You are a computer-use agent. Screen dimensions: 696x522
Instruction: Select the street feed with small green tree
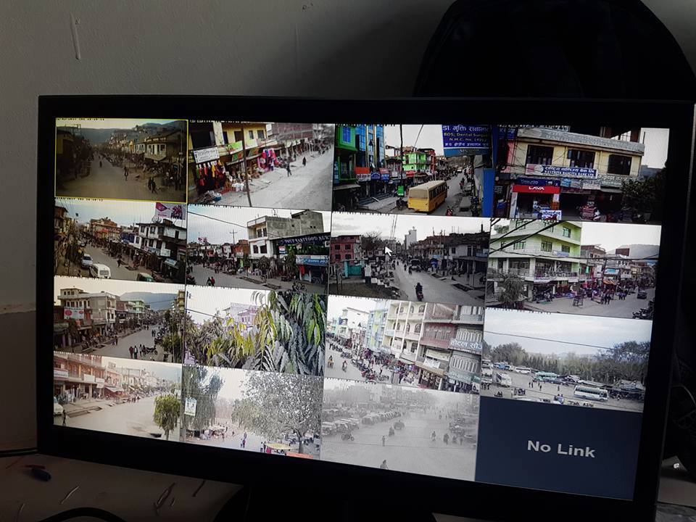117,395
